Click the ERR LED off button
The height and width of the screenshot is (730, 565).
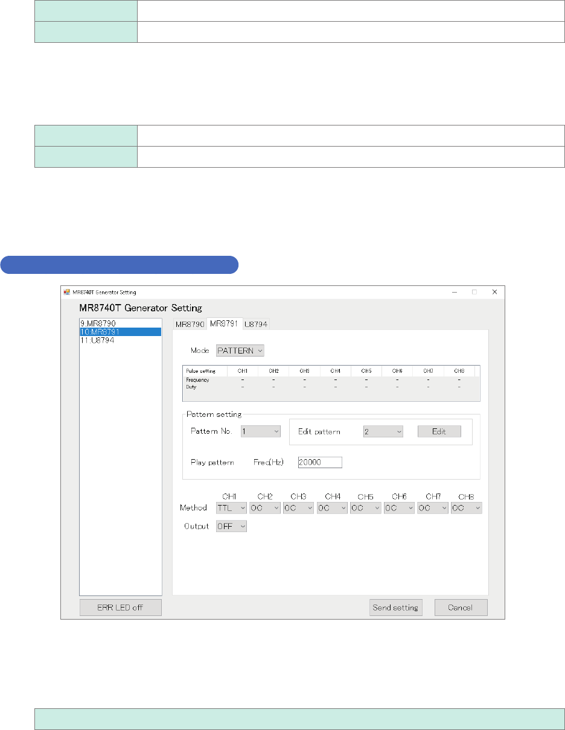pyautogui.click(x=121, y=608)
